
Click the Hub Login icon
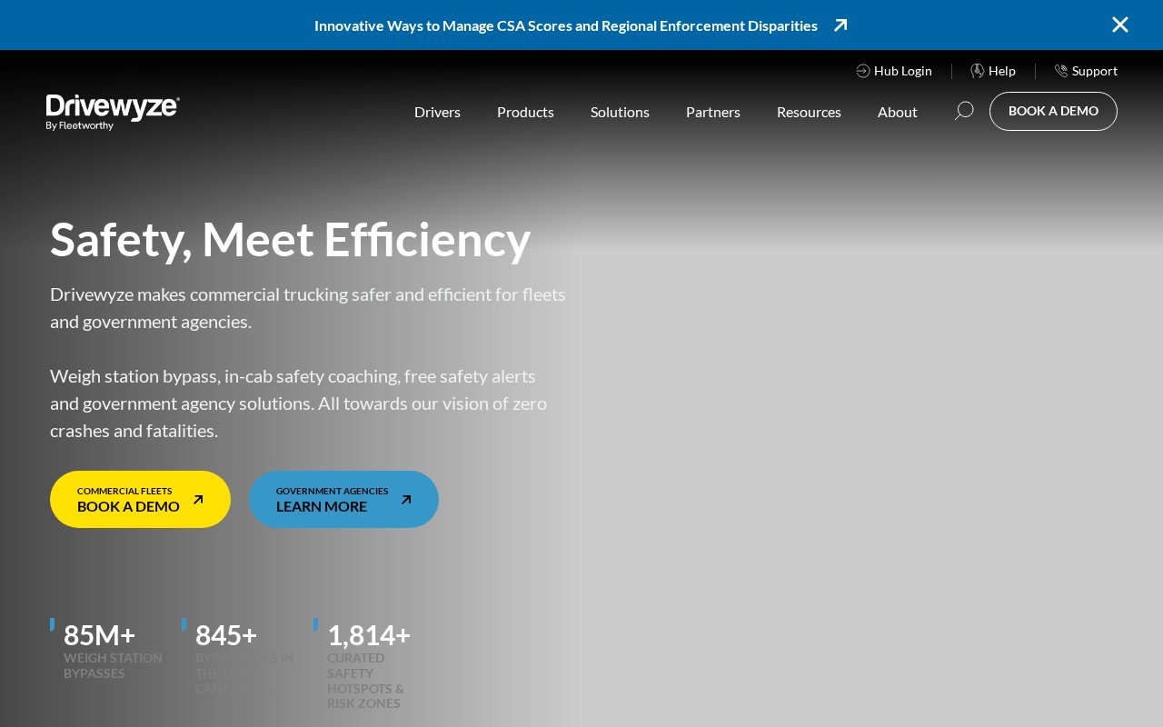pos(862,71)
